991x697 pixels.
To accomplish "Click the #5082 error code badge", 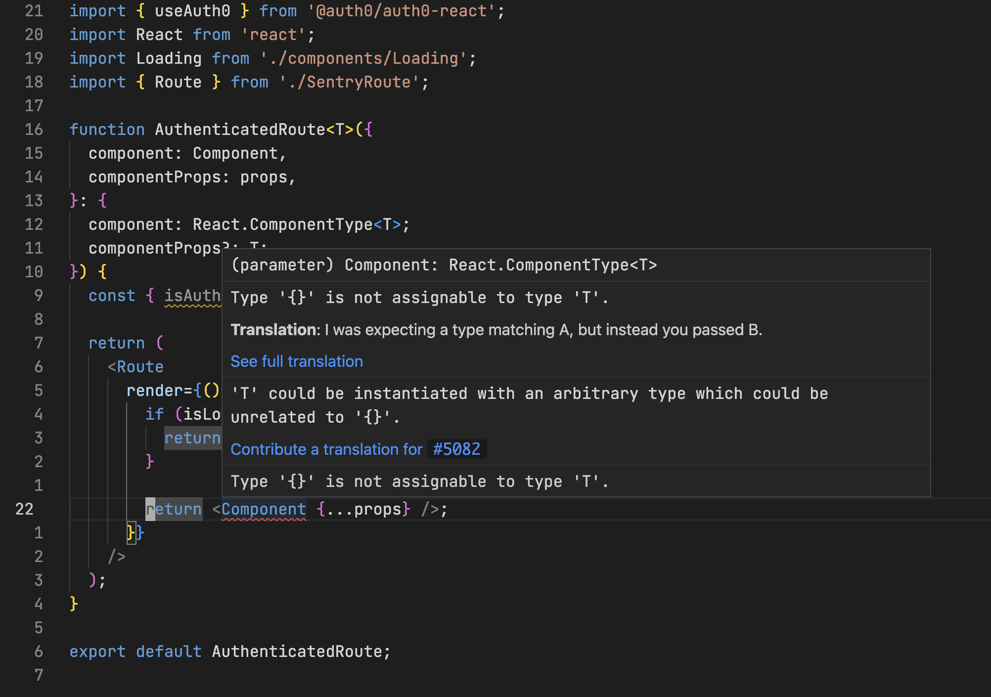I will pyautogui.click(x=456, y=449).
